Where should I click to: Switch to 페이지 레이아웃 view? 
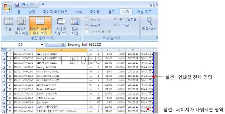click(x=22, y=26)
